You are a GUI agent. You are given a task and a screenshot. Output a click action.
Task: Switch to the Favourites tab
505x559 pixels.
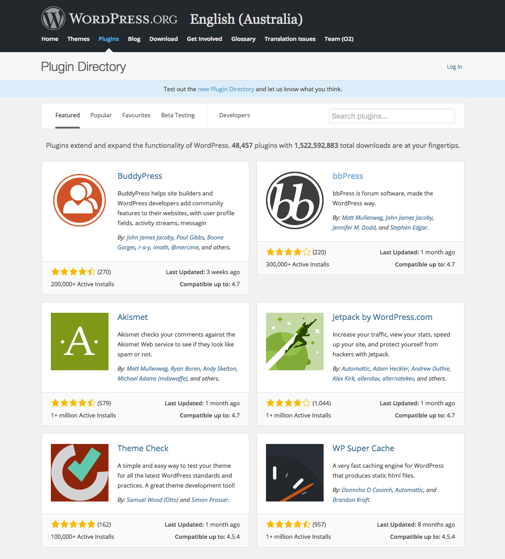pyautogui.click(x=136, y=115)
